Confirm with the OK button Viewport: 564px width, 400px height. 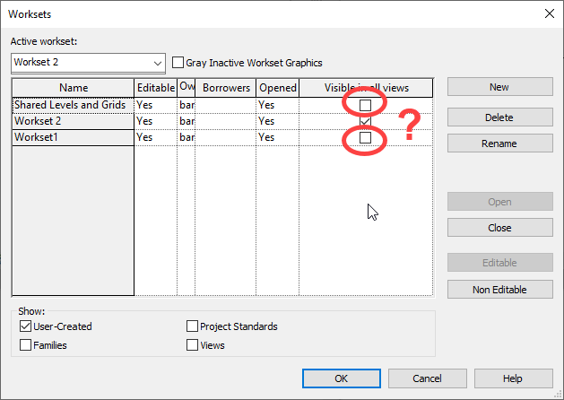(x=342, y=378)
